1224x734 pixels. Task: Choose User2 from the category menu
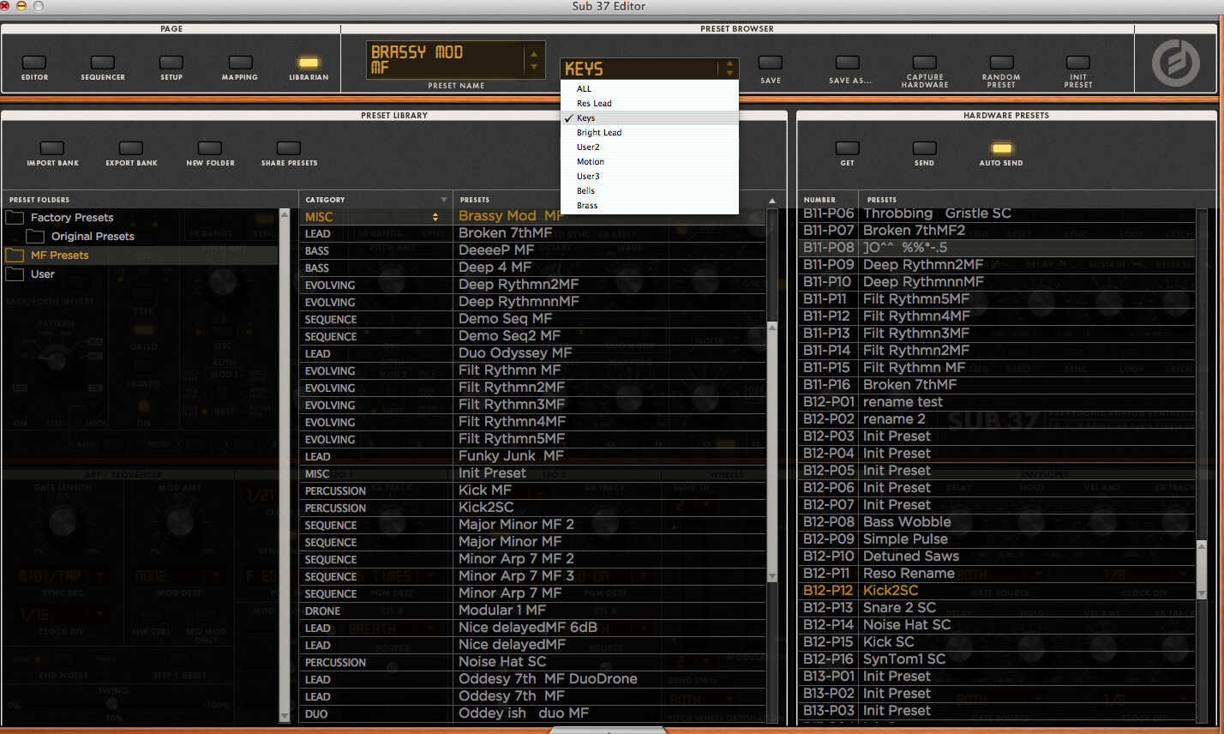[x=650, y=147]
